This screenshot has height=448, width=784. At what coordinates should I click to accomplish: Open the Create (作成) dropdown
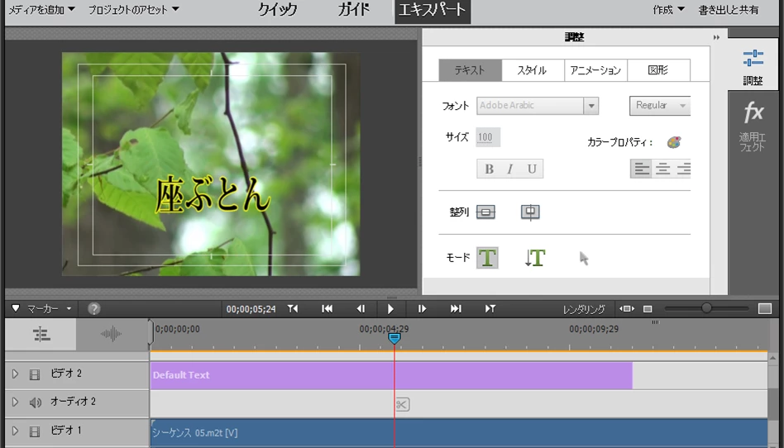668,9
